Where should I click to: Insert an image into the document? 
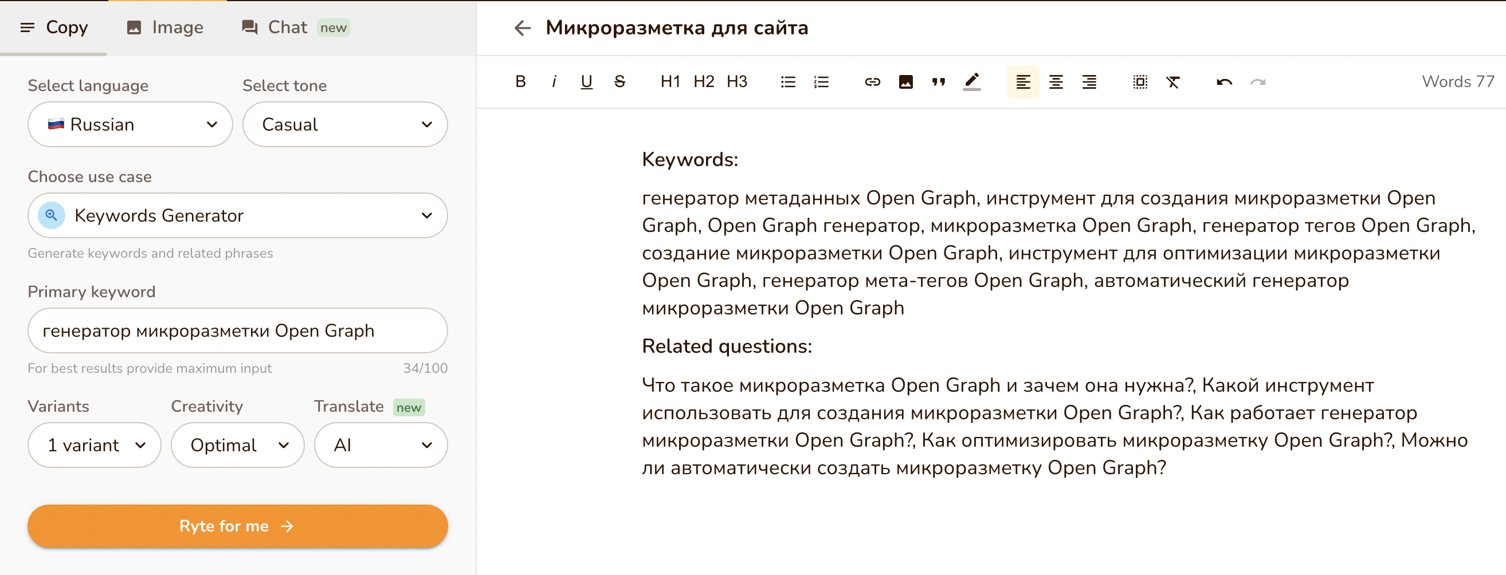[x=905, y=82]
